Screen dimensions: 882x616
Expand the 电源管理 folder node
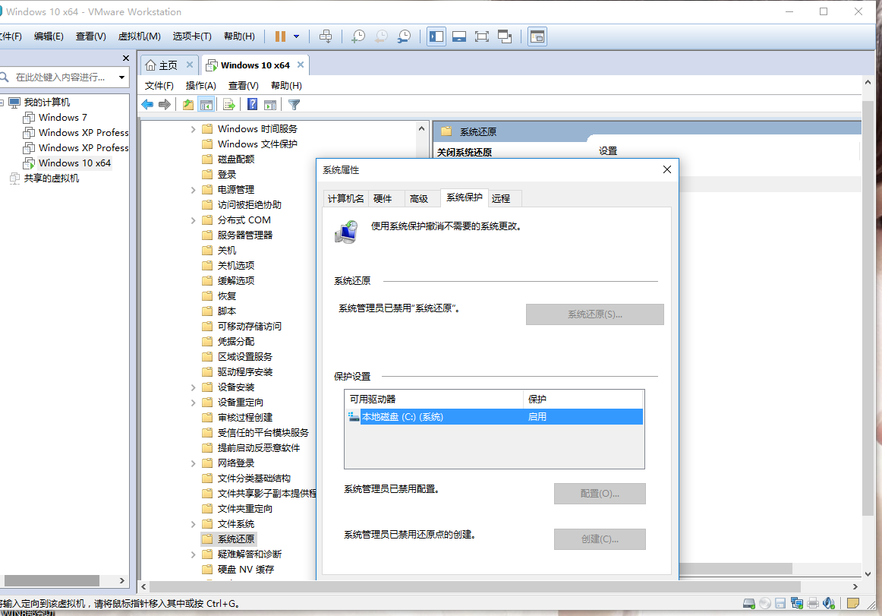coord(193,190)
